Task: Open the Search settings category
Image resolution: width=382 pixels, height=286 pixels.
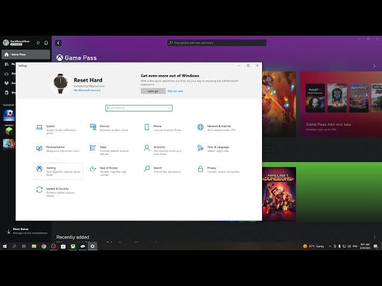Action: (x=165, y=170)
